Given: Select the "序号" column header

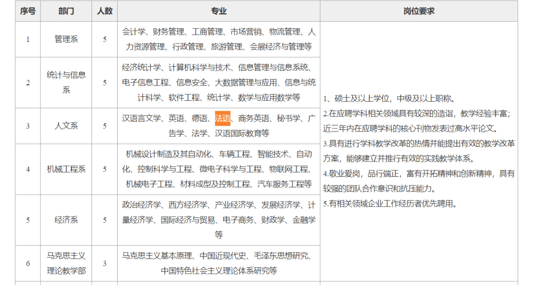Looking at the screenshot, I should [x=28, y=11].
